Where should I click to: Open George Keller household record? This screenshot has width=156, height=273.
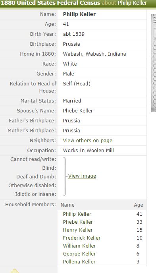click(79, 254)
